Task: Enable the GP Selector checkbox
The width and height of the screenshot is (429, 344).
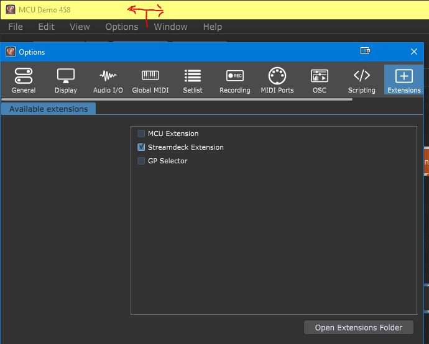Action: [x=141, y=161]
